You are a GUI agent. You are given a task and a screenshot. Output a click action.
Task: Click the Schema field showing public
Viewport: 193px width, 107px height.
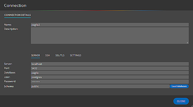pos(100,86)
